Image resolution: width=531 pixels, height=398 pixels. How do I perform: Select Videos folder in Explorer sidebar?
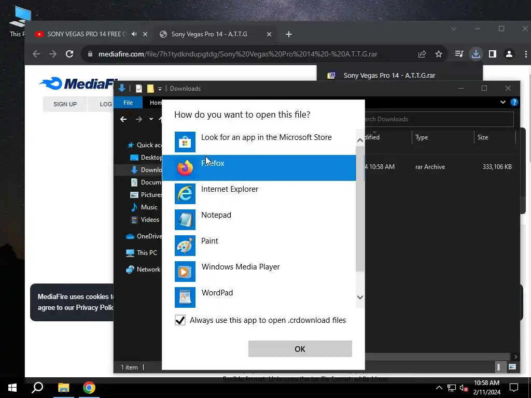[145, 220]
